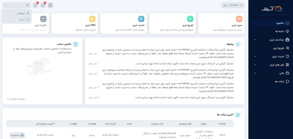
Task: Expand the مالی sidebar section
Action: click(x=271, y=73)
